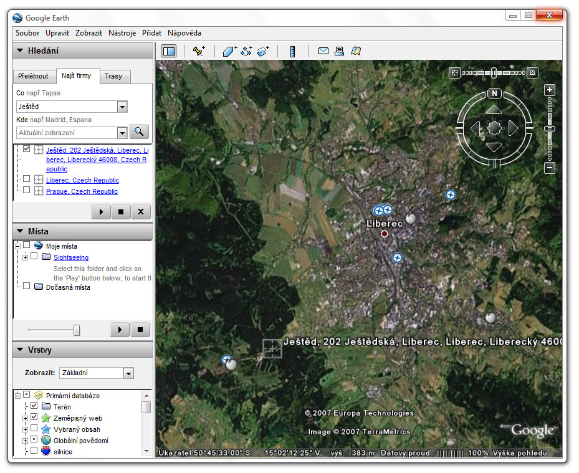The height and width of the screenshot is (473, 579).
Task: Open the Zobrazit Základní dropdown
Action: click(x=128, y=373)
